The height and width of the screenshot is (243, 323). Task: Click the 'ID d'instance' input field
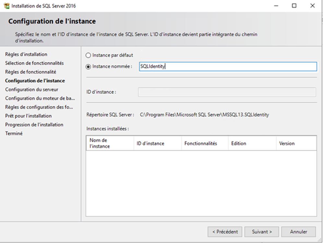coord(227,92)
